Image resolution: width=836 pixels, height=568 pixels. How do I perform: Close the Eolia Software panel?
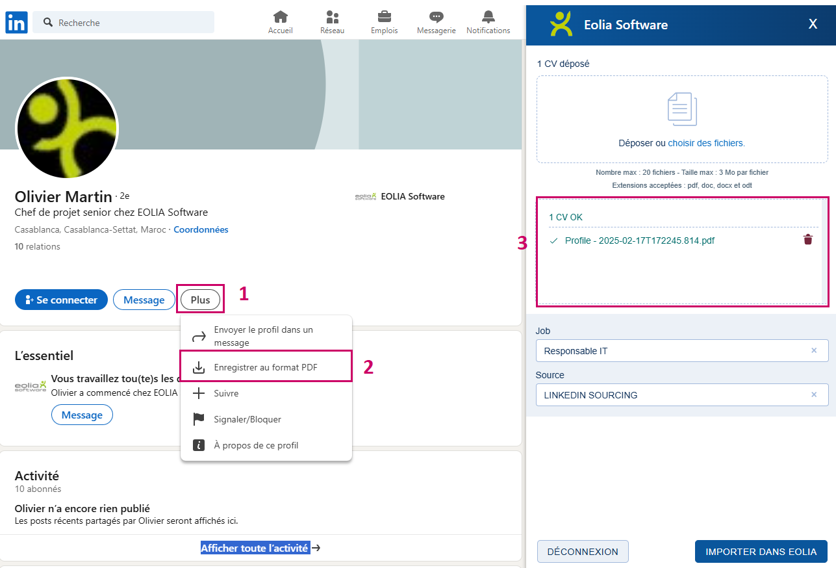(x=813, y=25)
